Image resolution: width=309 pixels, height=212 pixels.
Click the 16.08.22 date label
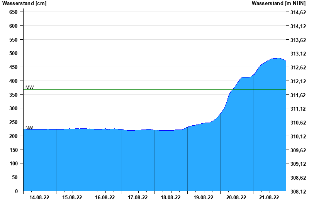pos(105,197)
